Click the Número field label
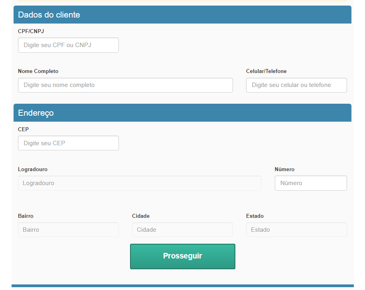The image size is (365, 290). (x=284, y=170)
